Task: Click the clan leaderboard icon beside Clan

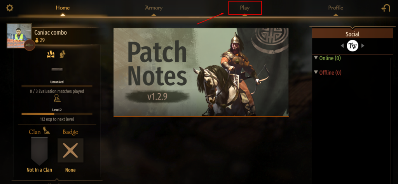Action: (x=47, y=130)
